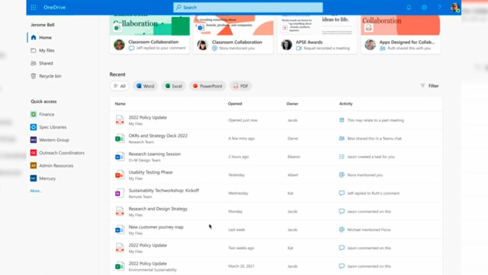Sort by the Opened column header

point(235,104)
